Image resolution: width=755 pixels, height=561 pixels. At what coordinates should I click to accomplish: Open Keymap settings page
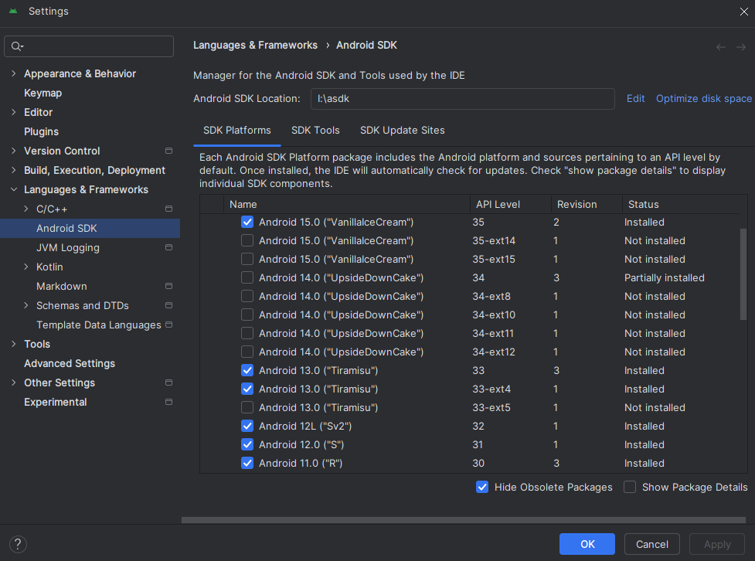(x=43, y=93)
